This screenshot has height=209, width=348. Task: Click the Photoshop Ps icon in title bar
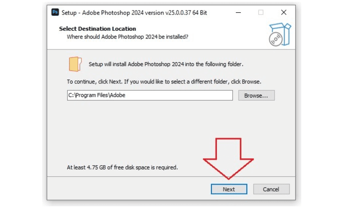point(55,12)
